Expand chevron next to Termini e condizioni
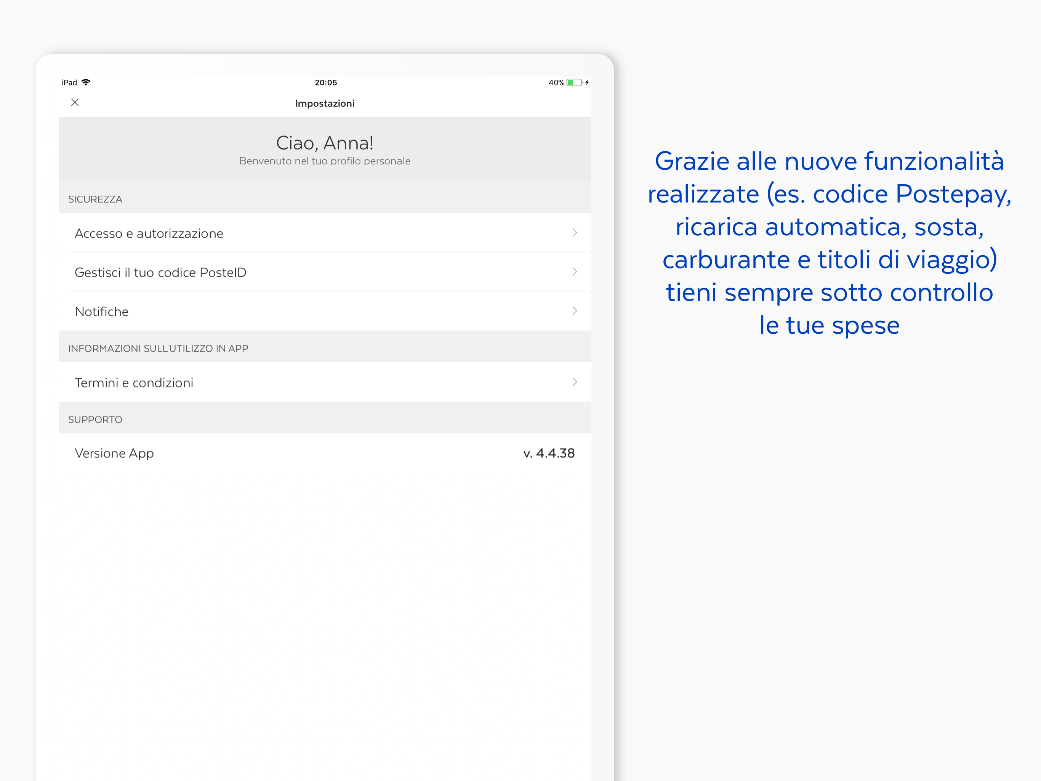The width and height of the screenshot is (1041, 781). 574,382
